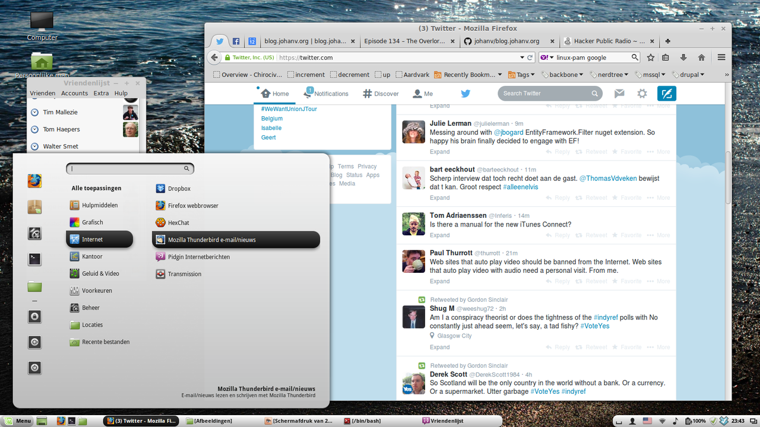Click the Menu button in bottom panel

[x=17, y=421]
